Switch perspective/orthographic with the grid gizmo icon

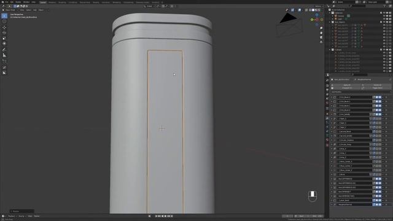click(x=321, y=42)
